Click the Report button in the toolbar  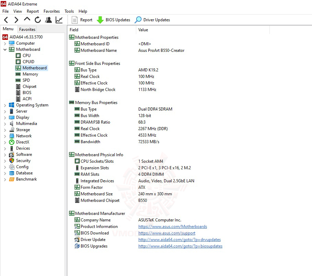(82, 20)
